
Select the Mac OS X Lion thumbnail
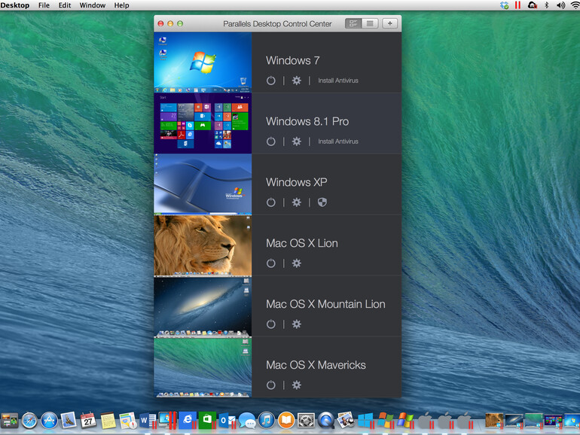203,245
